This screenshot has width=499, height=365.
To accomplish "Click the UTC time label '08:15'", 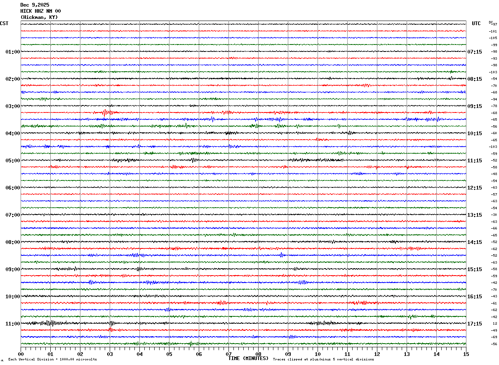I will (x=475, y=79).
